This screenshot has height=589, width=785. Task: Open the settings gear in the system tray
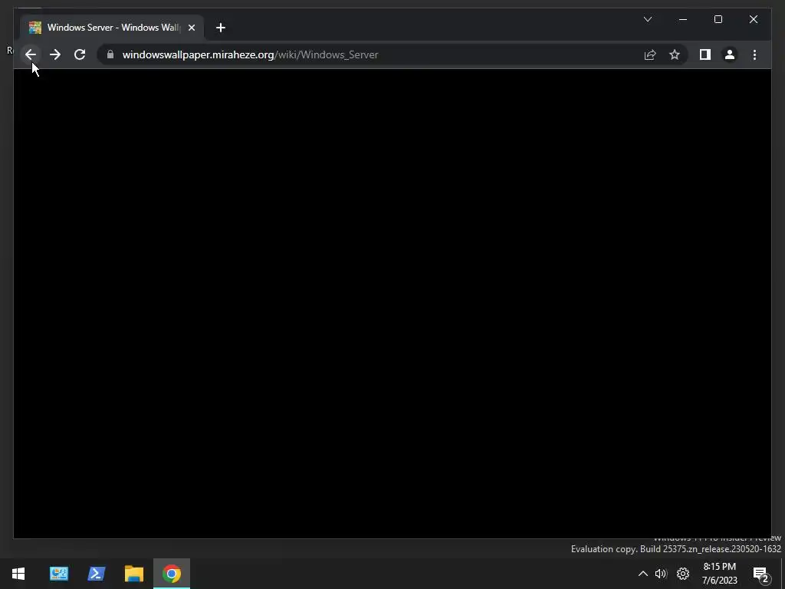[683, 574]
